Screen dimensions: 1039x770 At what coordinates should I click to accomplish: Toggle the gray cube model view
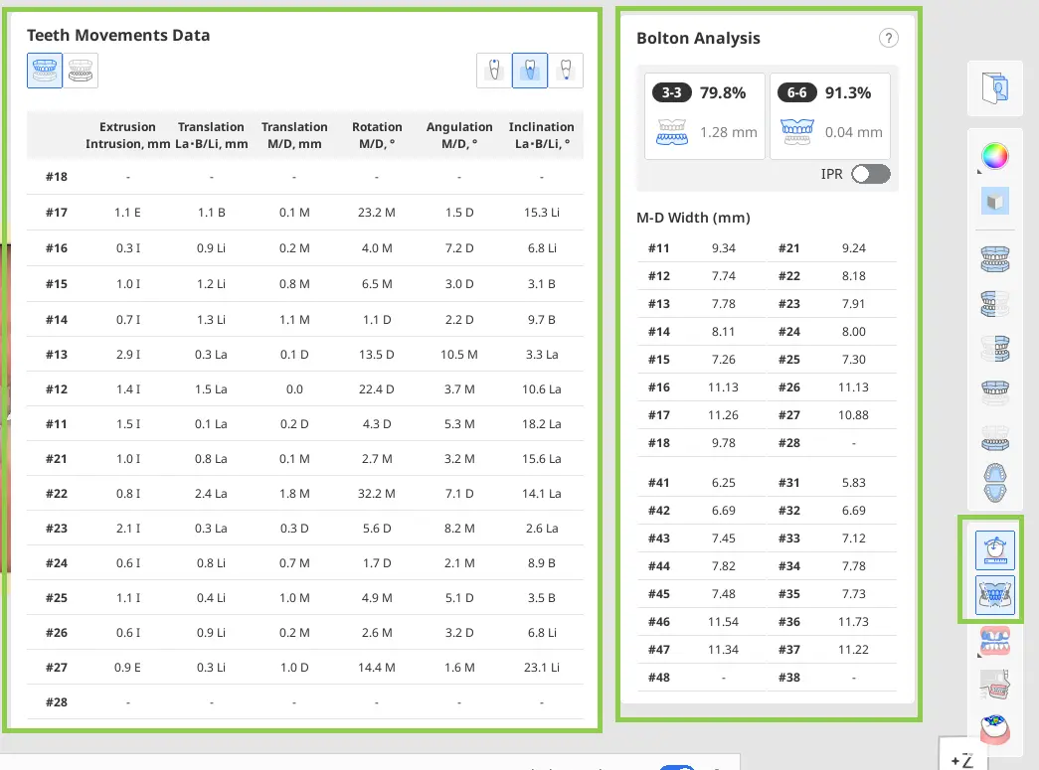tap(994, 201)
